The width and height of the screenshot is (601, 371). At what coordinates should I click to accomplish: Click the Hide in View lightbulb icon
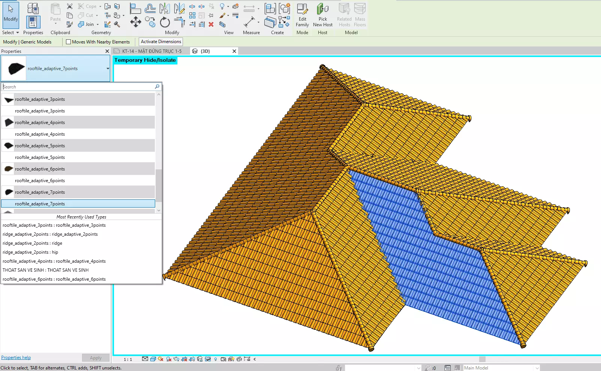click(222, 6)
